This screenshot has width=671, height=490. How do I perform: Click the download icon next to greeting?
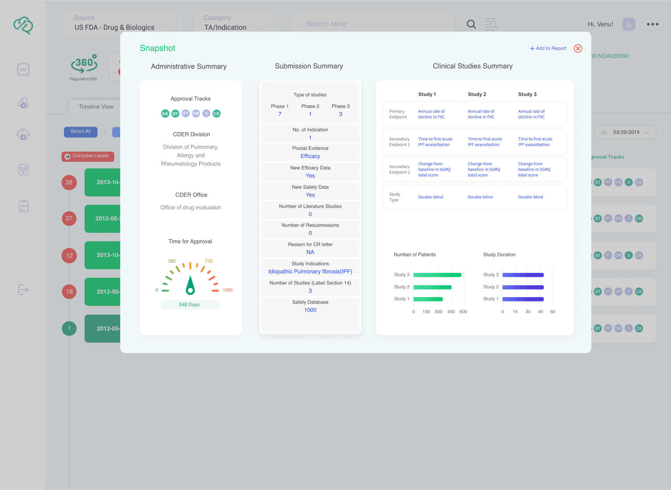pyautogui.click(x=628, y=24)
